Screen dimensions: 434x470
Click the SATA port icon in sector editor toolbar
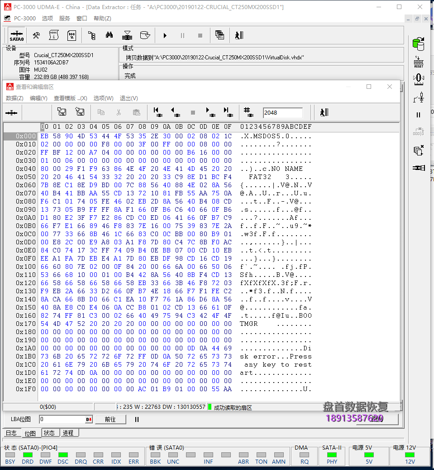click(11, 113)
